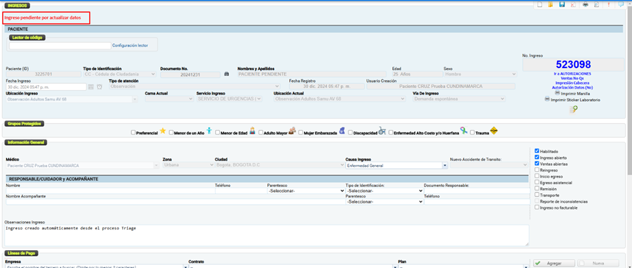Open print preview magnifier document icon

[597, 4]
